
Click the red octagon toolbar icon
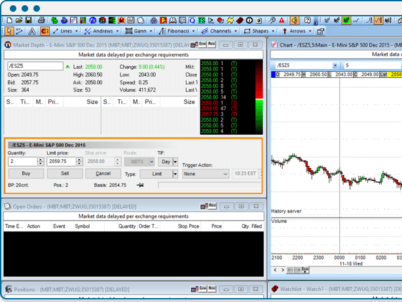coord(103,20)
